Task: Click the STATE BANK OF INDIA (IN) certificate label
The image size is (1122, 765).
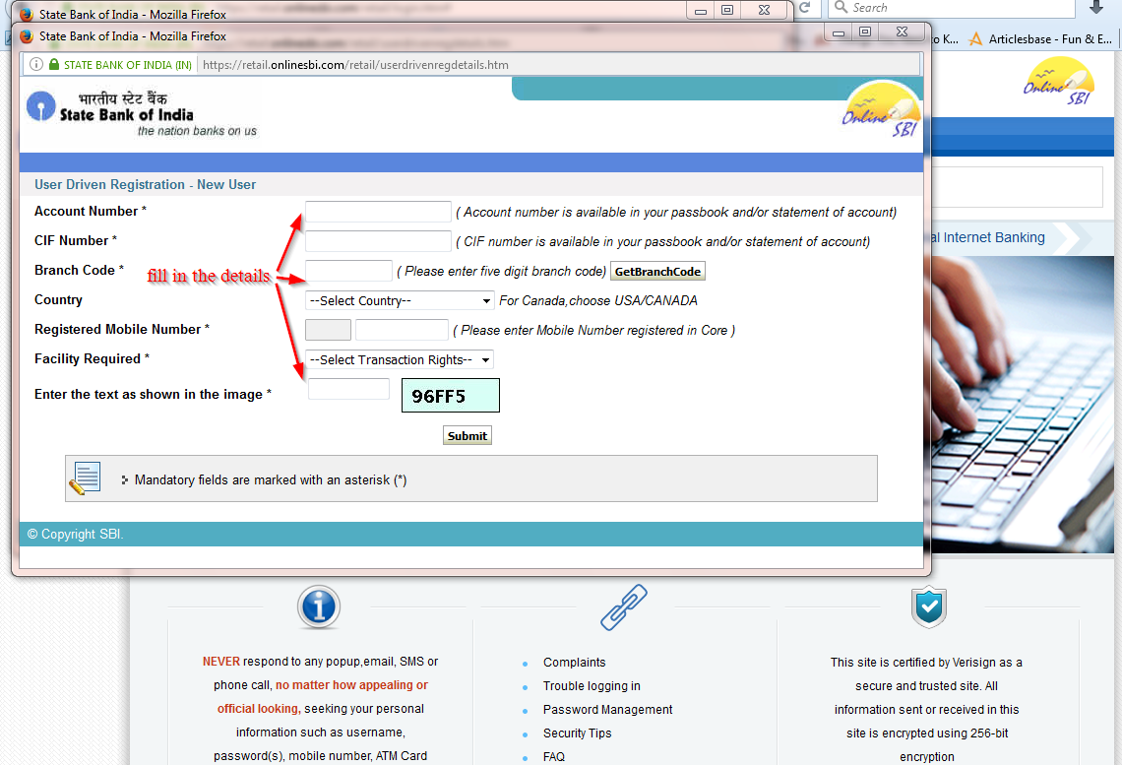Action: 127,65
